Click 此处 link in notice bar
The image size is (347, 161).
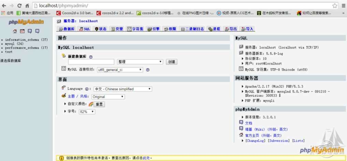[x=146, y=158]
